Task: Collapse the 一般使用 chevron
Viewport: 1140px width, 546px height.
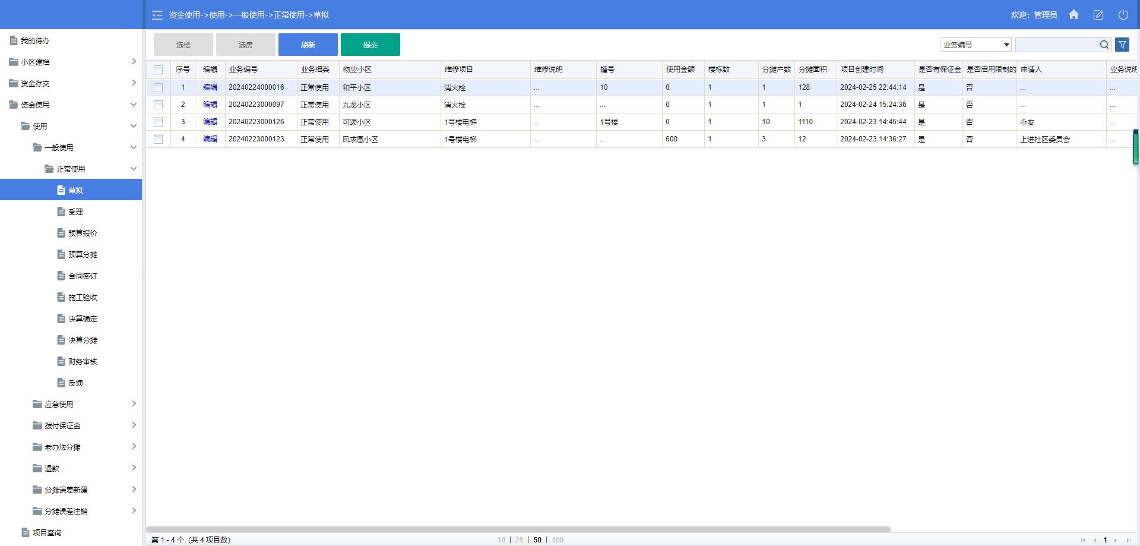Action: coord(134,147)
